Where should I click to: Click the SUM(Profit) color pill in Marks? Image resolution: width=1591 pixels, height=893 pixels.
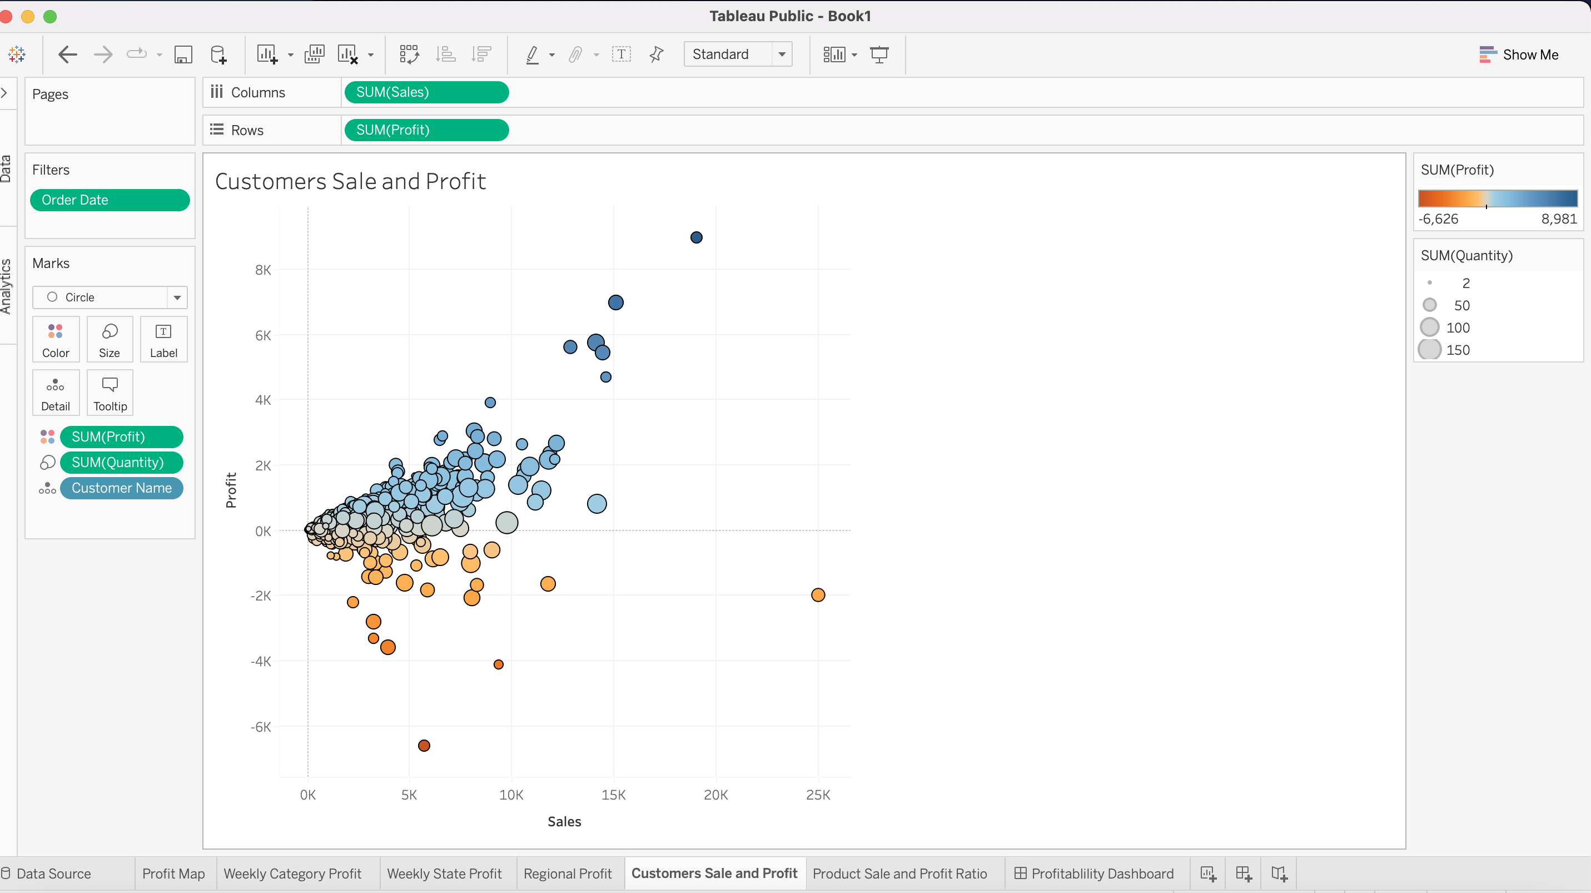click(122, 436)
